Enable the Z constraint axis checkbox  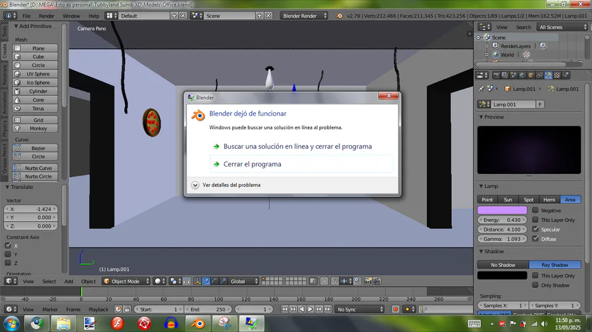point(8,262)
